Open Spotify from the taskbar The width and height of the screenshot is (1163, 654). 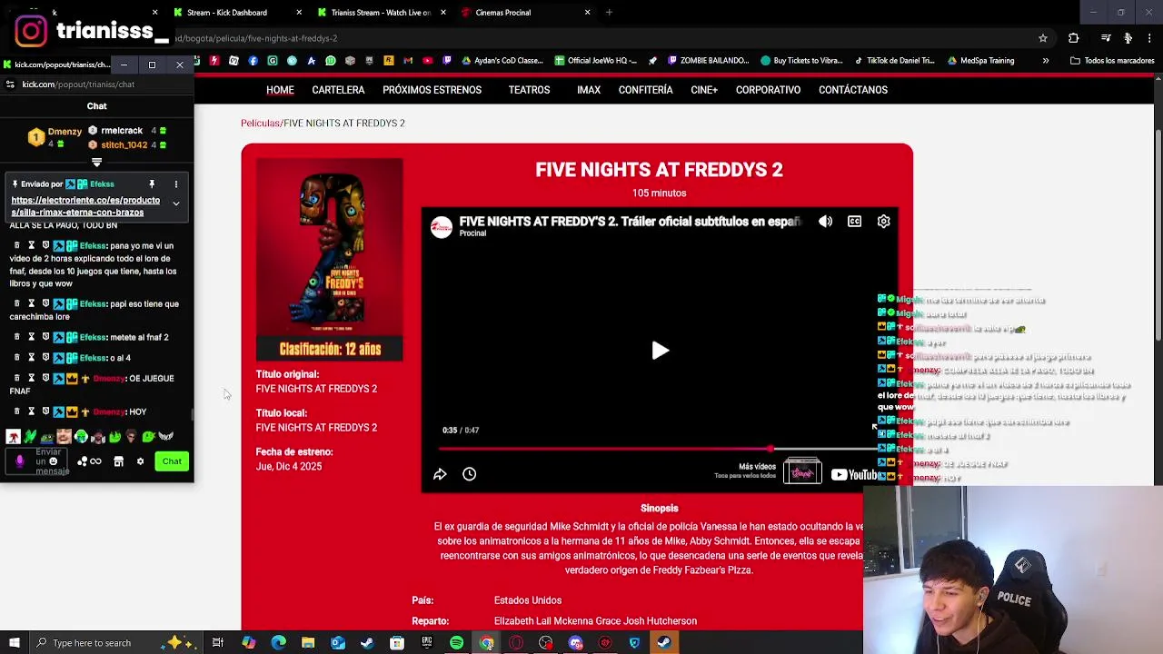pos(456,643)
